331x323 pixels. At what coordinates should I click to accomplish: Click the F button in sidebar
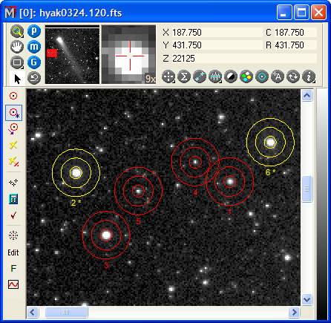coord(13,269)
